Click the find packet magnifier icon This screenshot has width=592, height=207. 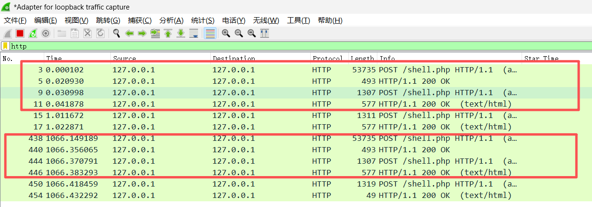pos(117,33)
